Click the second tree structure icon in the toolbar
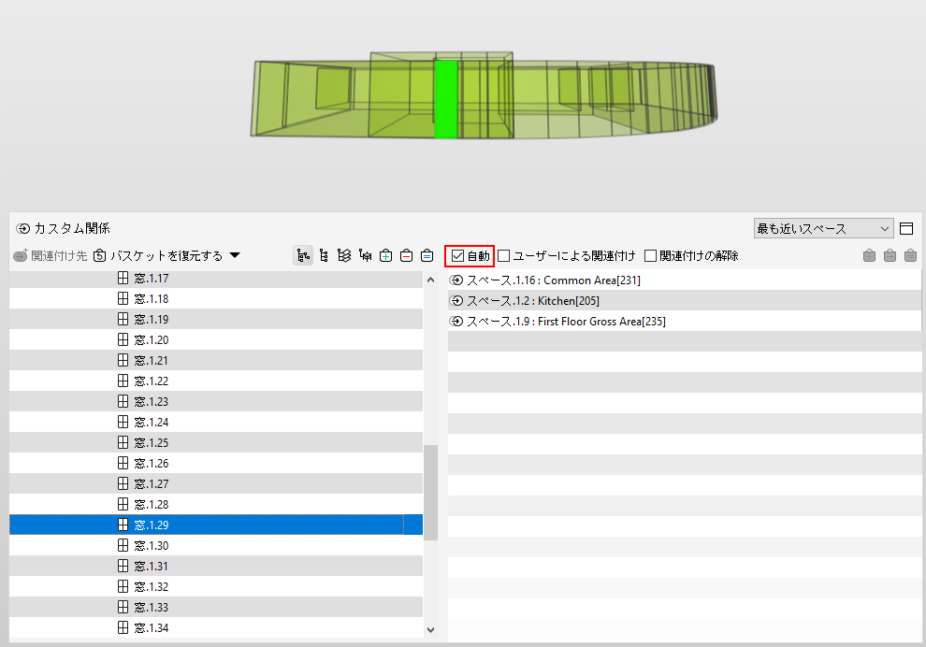Image resolution: width=926 pixels, height=647 pixels. (324, 255)
